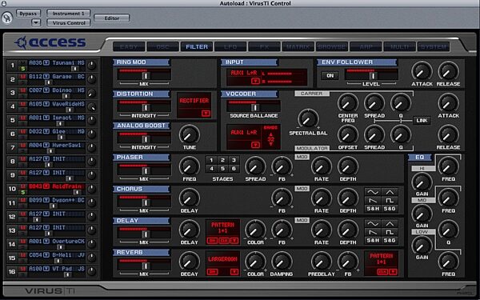The image size is (480, 300).
Task: Select square waveform in Chorus section
Action: coord(390,201)
